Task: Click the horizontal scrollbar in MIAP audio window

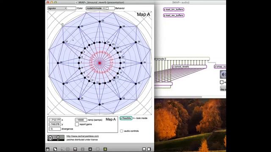Action: coord(178,97)
